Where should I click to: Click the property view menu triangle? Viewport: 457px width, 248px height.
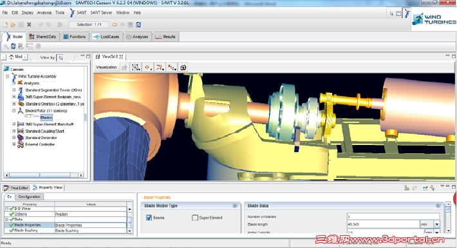tap(442, 186)
